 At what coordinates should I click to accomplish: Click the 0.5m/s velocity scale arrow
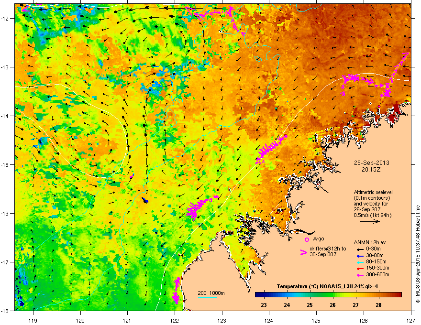(x=370, y=221)
